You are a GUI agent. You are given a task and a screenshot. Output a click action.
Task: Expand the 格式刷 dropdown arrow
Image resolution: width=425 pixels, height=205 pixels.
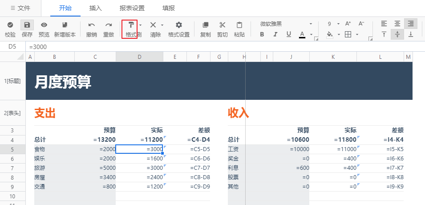coord(140,25)
